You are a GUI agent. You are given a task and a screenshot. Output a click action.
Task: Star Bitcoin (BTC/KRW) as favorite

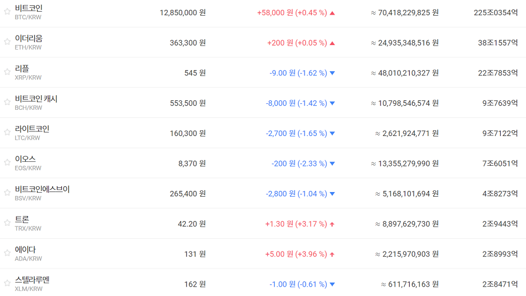(x=7, y=12)
